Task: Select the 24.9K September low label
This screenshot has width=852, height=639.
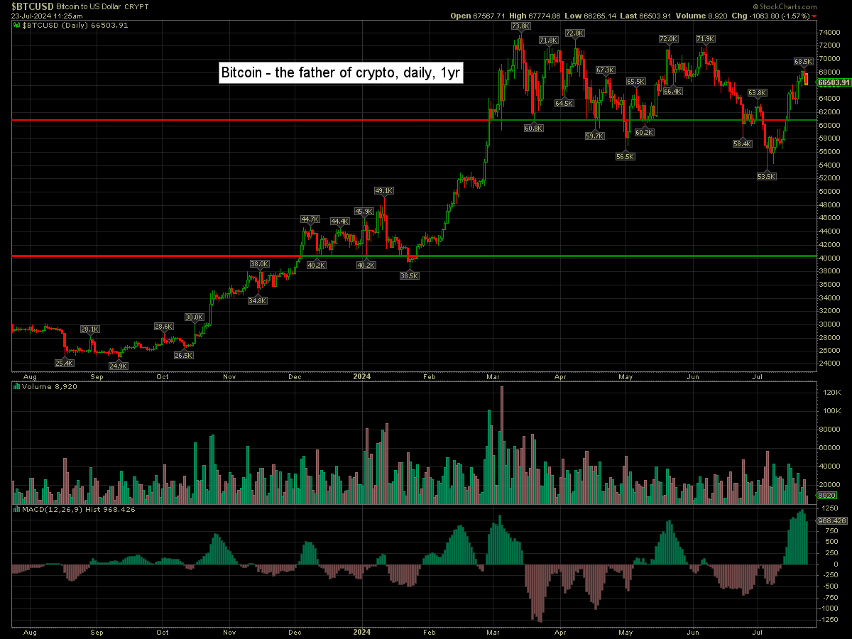Action: (x=118, y=366)
